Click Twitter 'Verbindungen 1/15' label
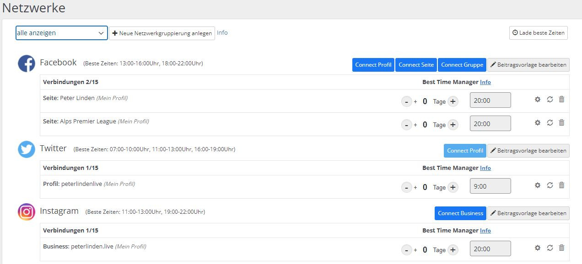This screenshot has width=582, height=264. tap(70, 168)
